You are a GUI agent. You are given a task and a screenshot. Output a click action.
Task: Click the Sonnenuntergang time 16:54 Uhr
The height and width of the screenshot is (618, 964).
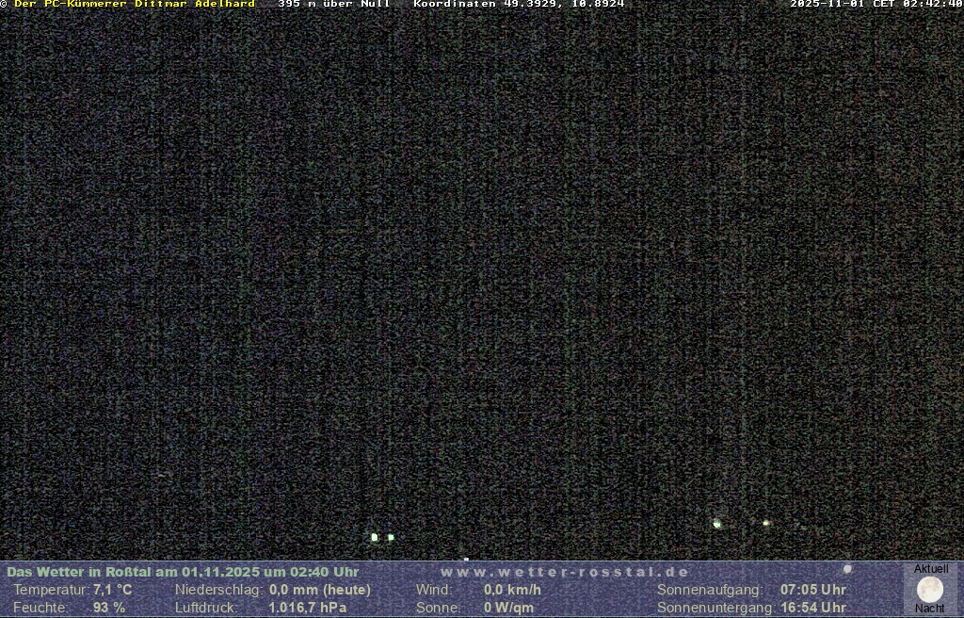point(812,608)
